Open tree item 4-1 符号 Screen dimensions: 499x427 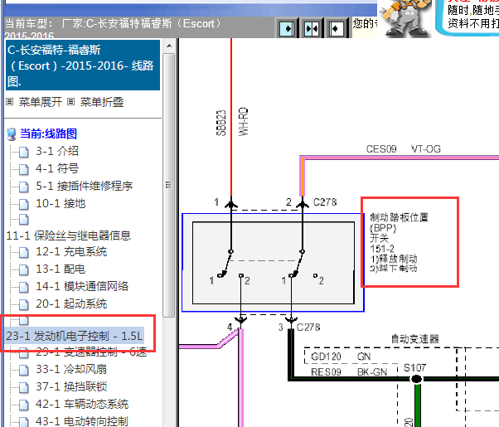tap(57, 168)
